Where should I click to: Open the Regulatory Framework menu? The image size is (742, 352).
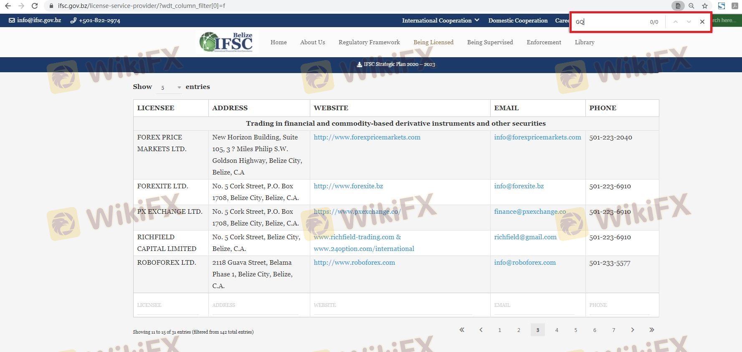tap(369, 42)
